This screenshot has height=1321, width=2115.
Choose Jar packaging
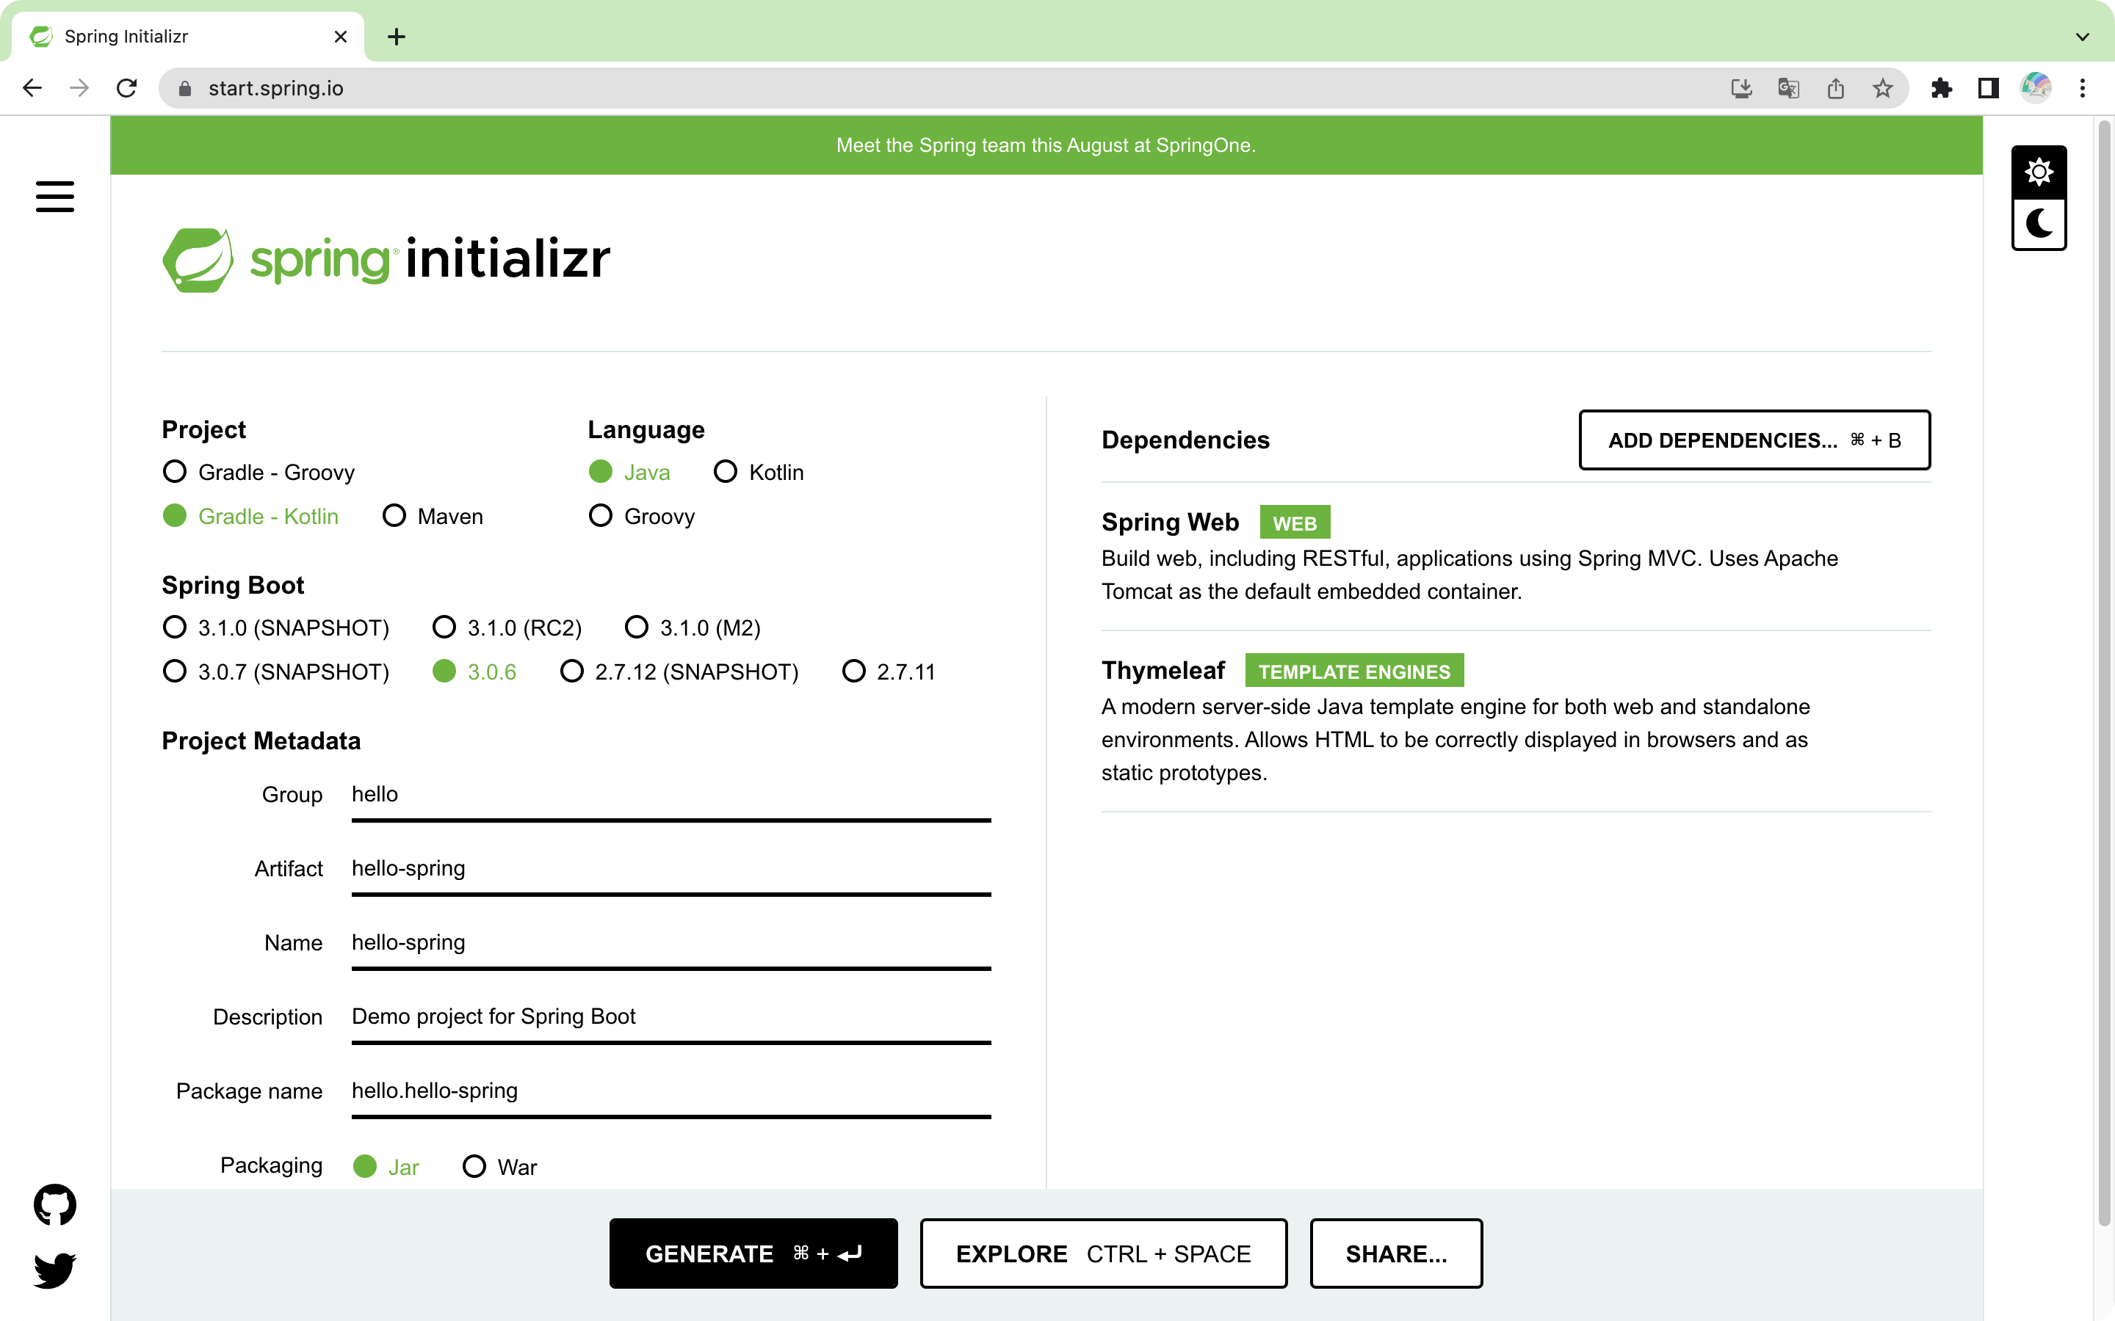(386, 1167)
